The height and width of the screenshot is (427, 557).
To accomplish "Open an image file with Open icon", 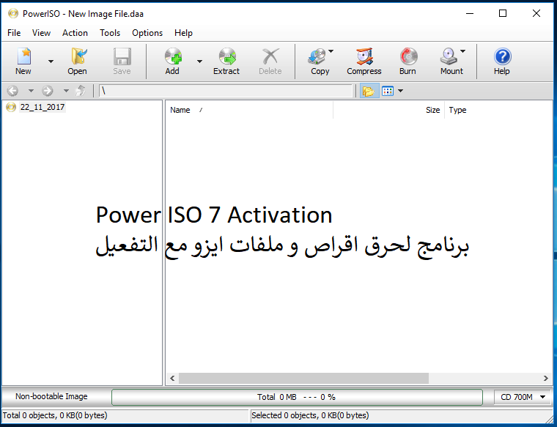I will tap(78, 57).
